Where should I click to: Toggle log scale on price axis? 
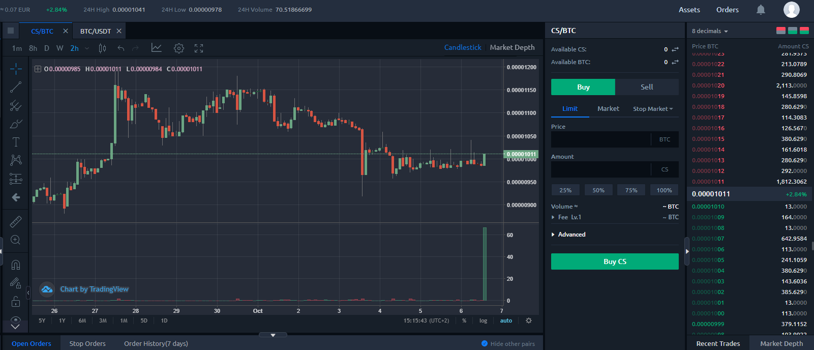(x=483, y=320)
